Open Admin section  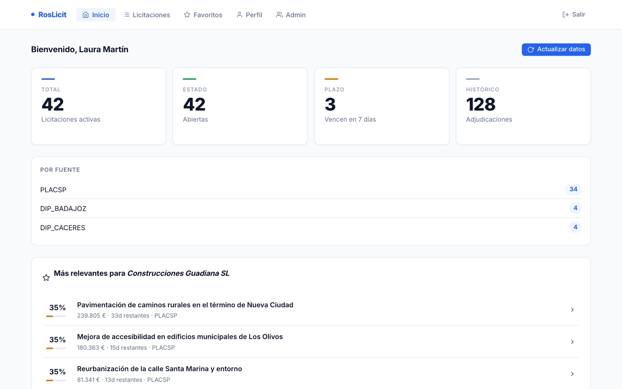[x=291, y=15]
